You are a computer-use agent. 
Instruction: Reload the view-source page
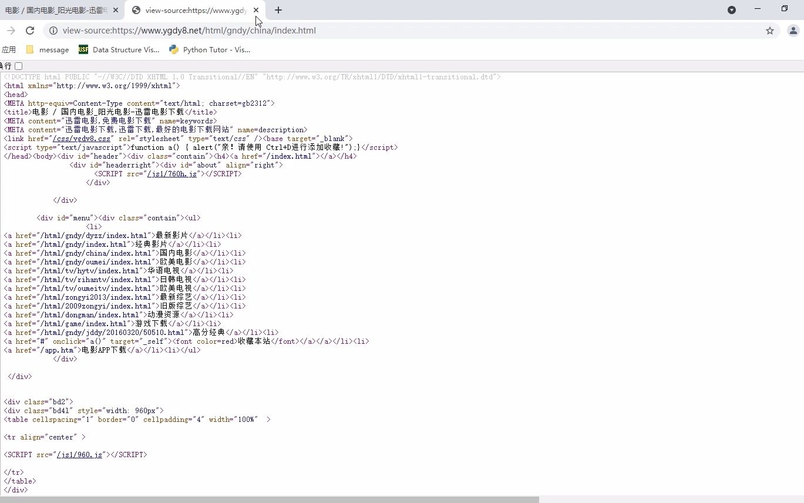[x=30, y=31]
